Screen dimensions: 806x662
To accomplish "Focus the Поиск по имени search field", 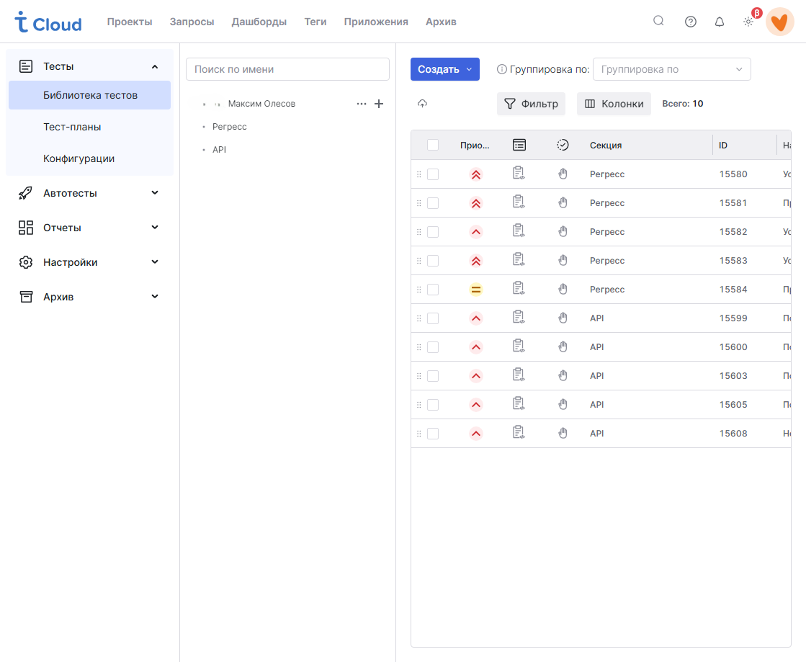I will [287, 69].
